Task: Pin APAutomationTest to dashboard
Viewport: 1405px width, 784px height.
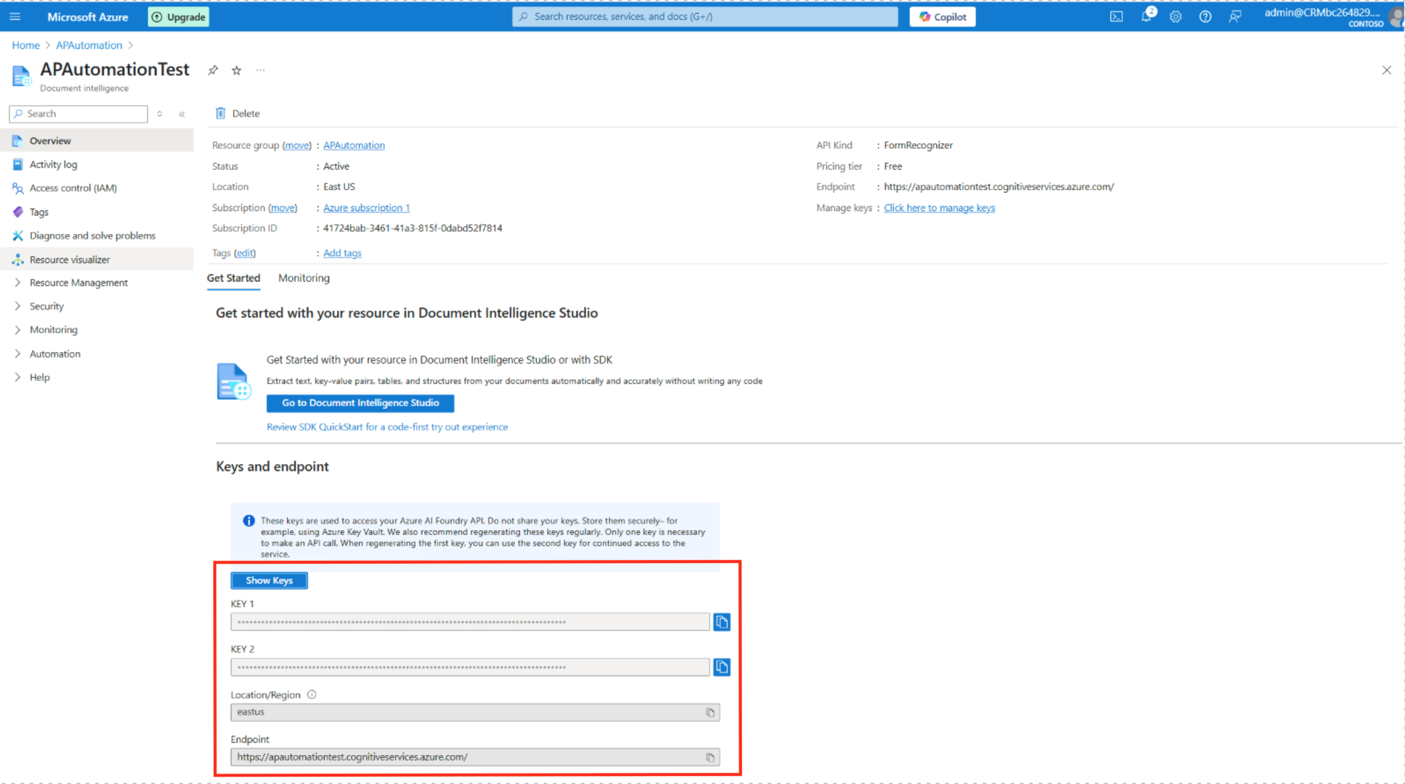Action: [x=213, y=70]
